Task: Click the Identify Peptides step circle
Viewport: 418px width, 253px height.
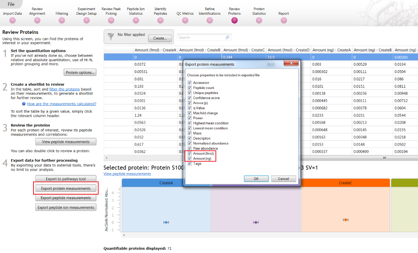Action: point(160,20)
